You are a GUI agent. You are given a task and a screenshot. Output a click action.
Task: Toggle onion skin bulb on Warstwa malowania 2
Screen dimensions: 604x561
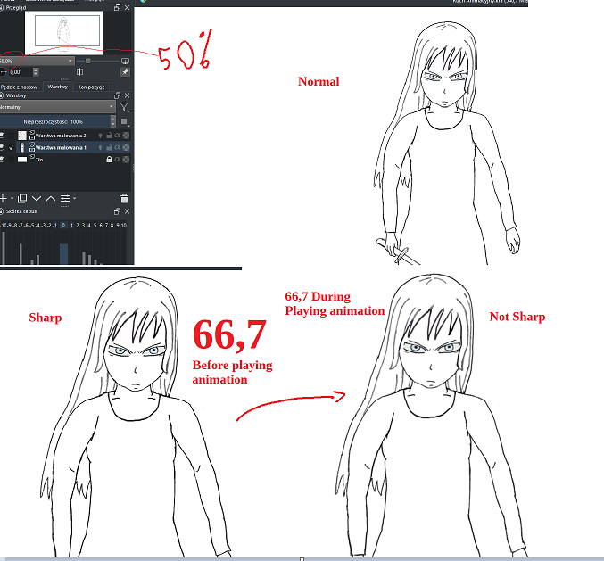point(100,136)
